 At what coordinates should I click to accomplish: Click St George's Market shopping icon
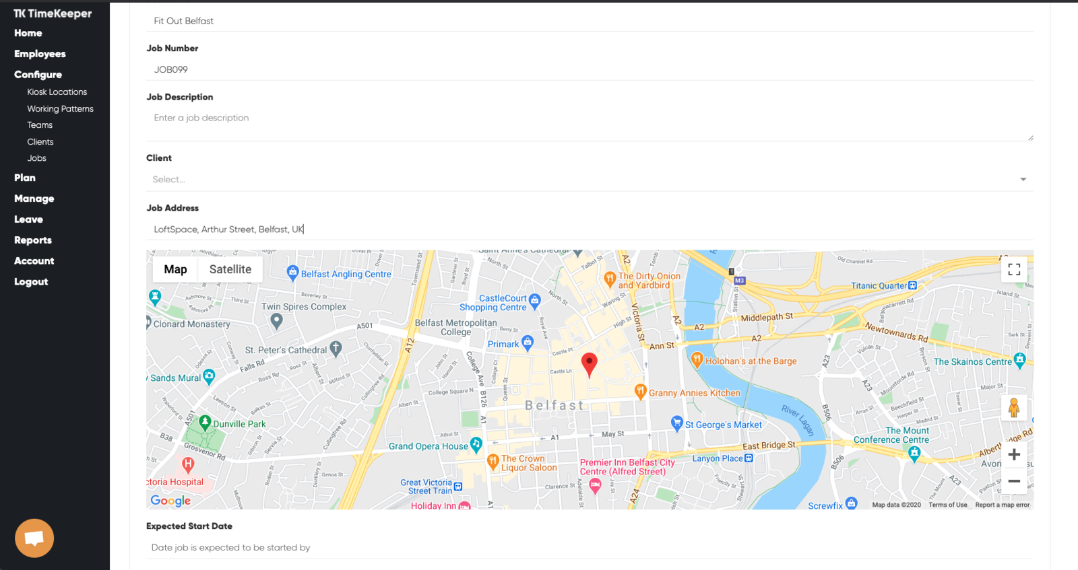coord(677,423)
